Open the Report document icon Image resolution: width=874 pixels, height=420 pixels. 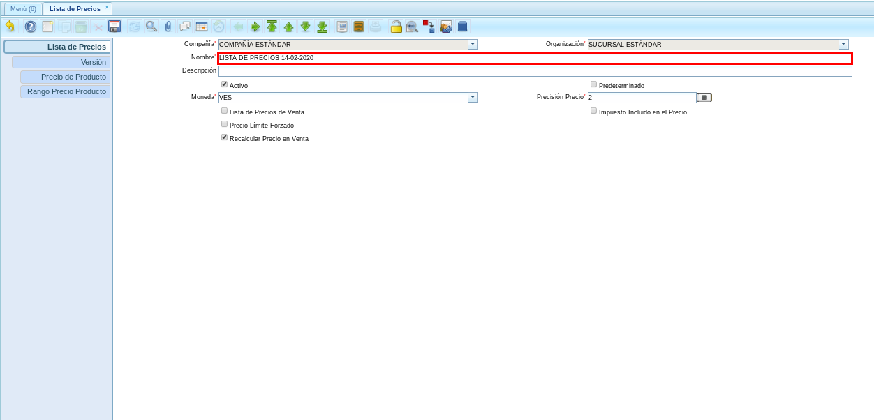point(342,27)
